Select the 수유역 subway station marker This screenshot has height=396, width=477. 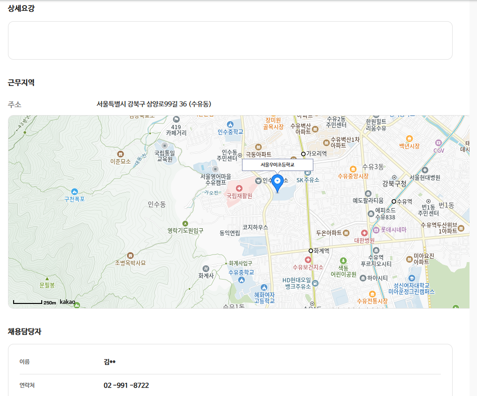[x=394, y=202]
